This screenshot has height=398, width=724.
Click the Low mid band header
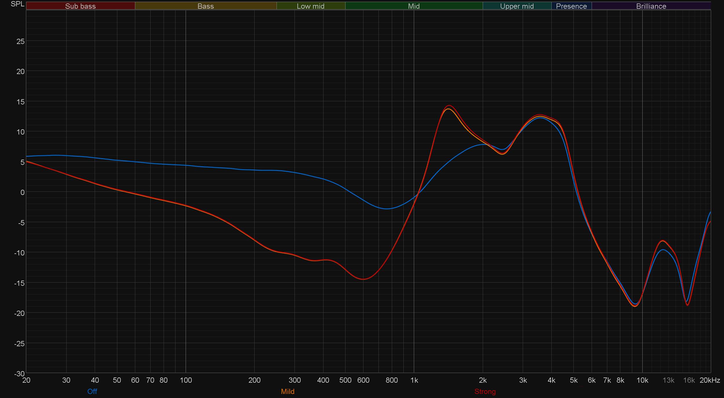point(311,6)
